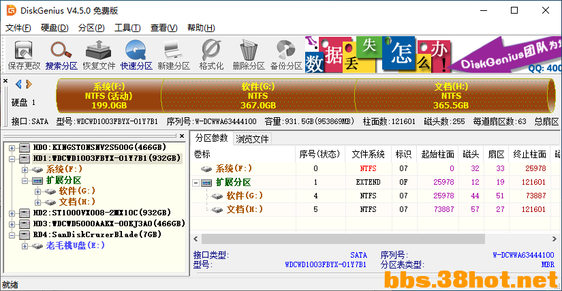The width and height of the screenshot is (562, 291).
Task: Click the 终止柱面 column header
Action: click(529, 155)
